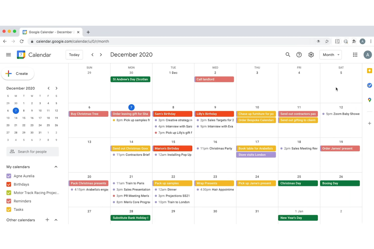
Task: Open Order James' present event
Action: tap(340, 148)
